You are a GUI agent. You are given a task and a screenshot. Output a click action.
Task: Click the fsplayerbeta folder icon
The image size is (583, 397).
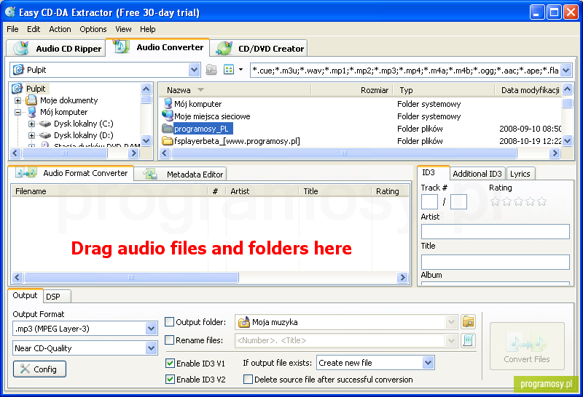[168, 141]
